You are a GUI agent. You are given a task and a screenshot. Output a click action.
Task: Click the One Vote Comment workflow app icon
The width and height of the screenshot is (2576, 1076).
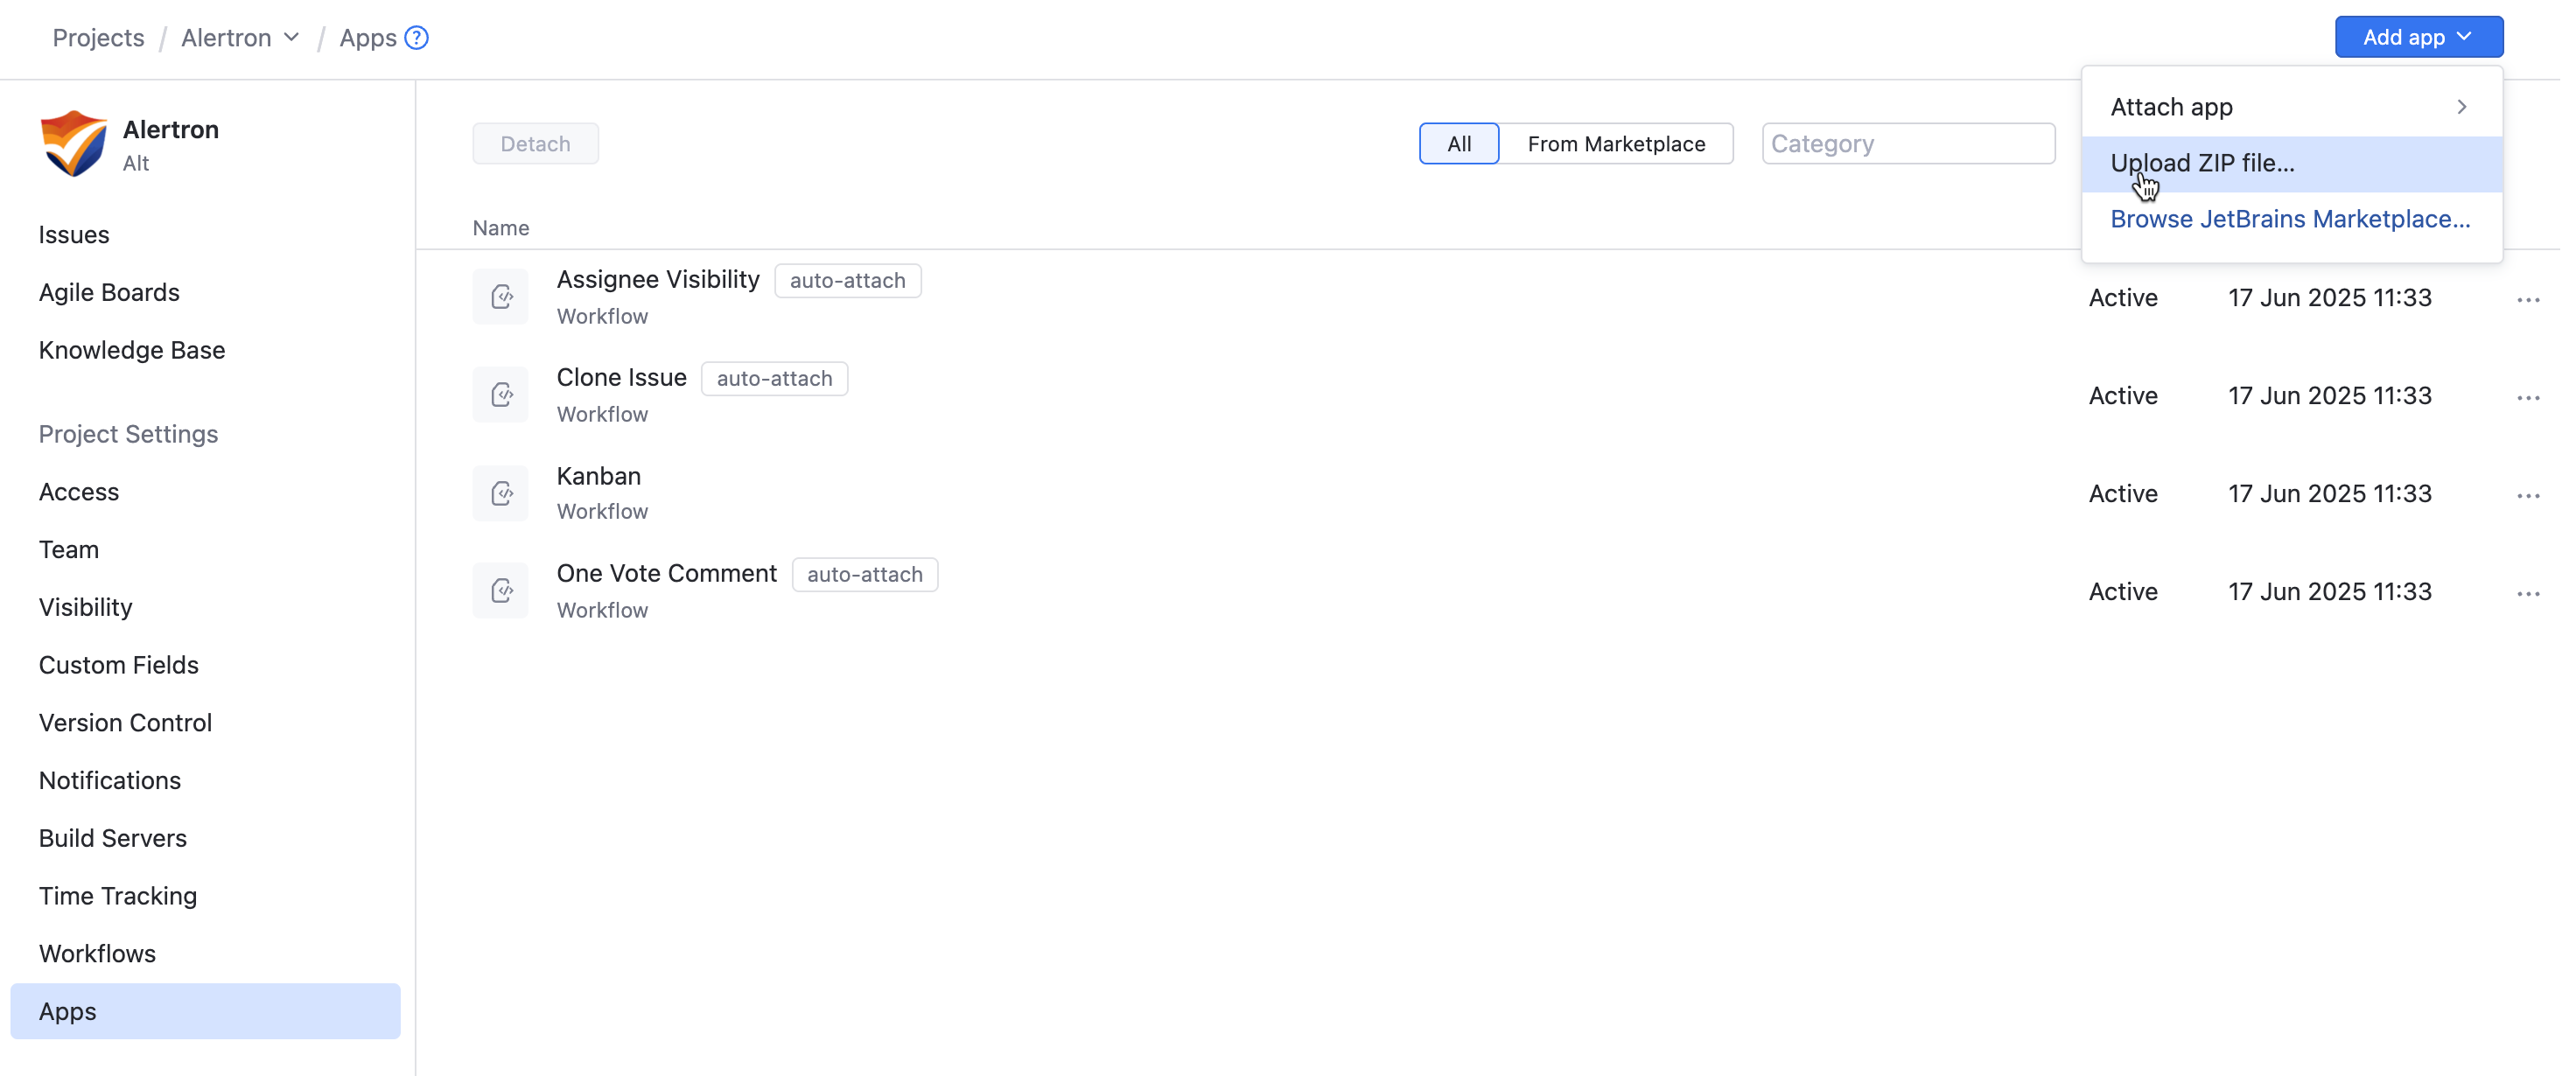point(501,589)
